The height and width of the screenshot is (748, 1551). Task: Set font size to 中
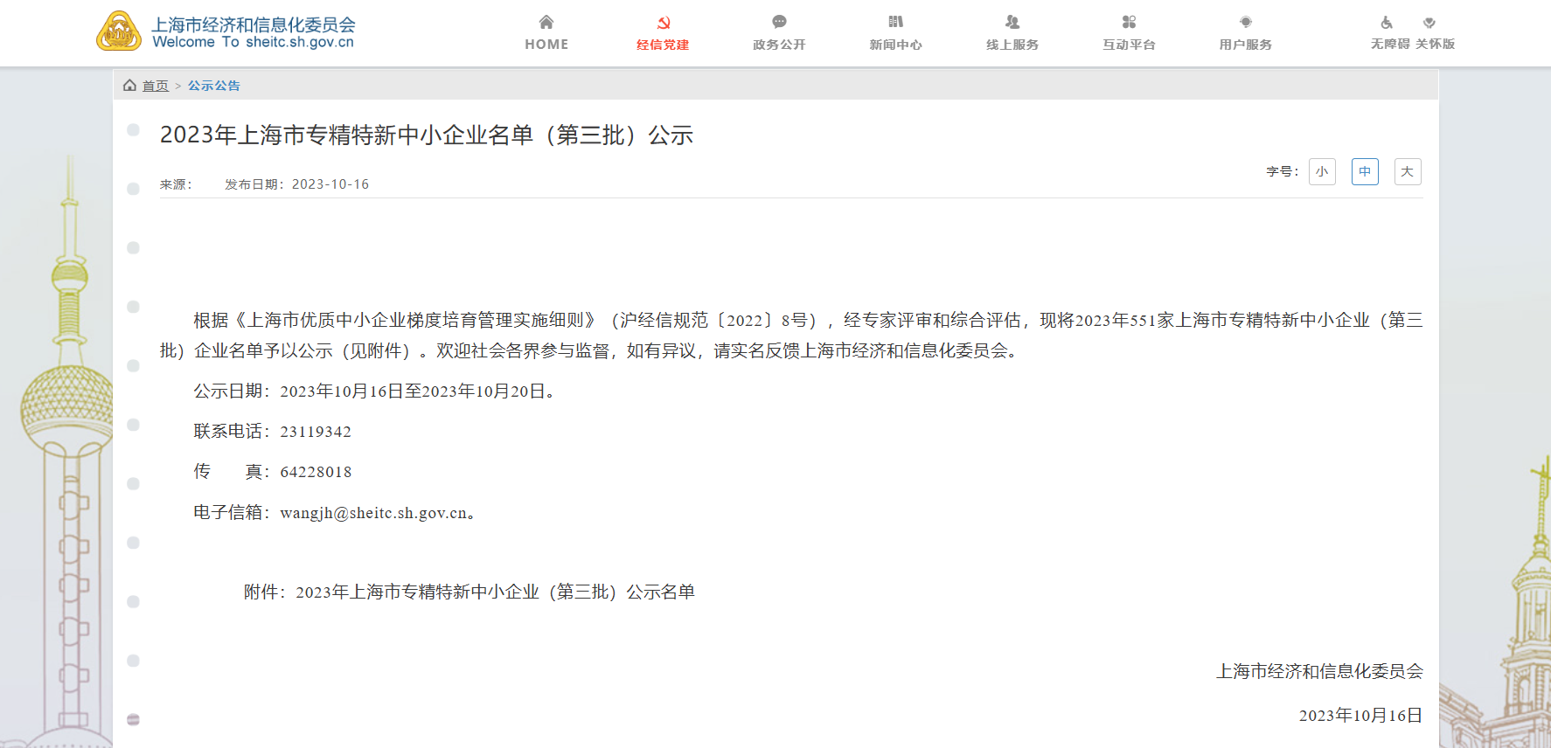[x=1365, y=172]
